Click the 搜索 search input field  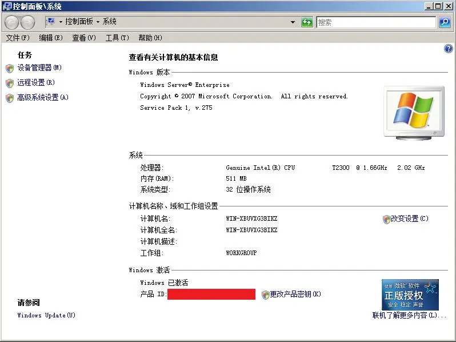[376, 22]
